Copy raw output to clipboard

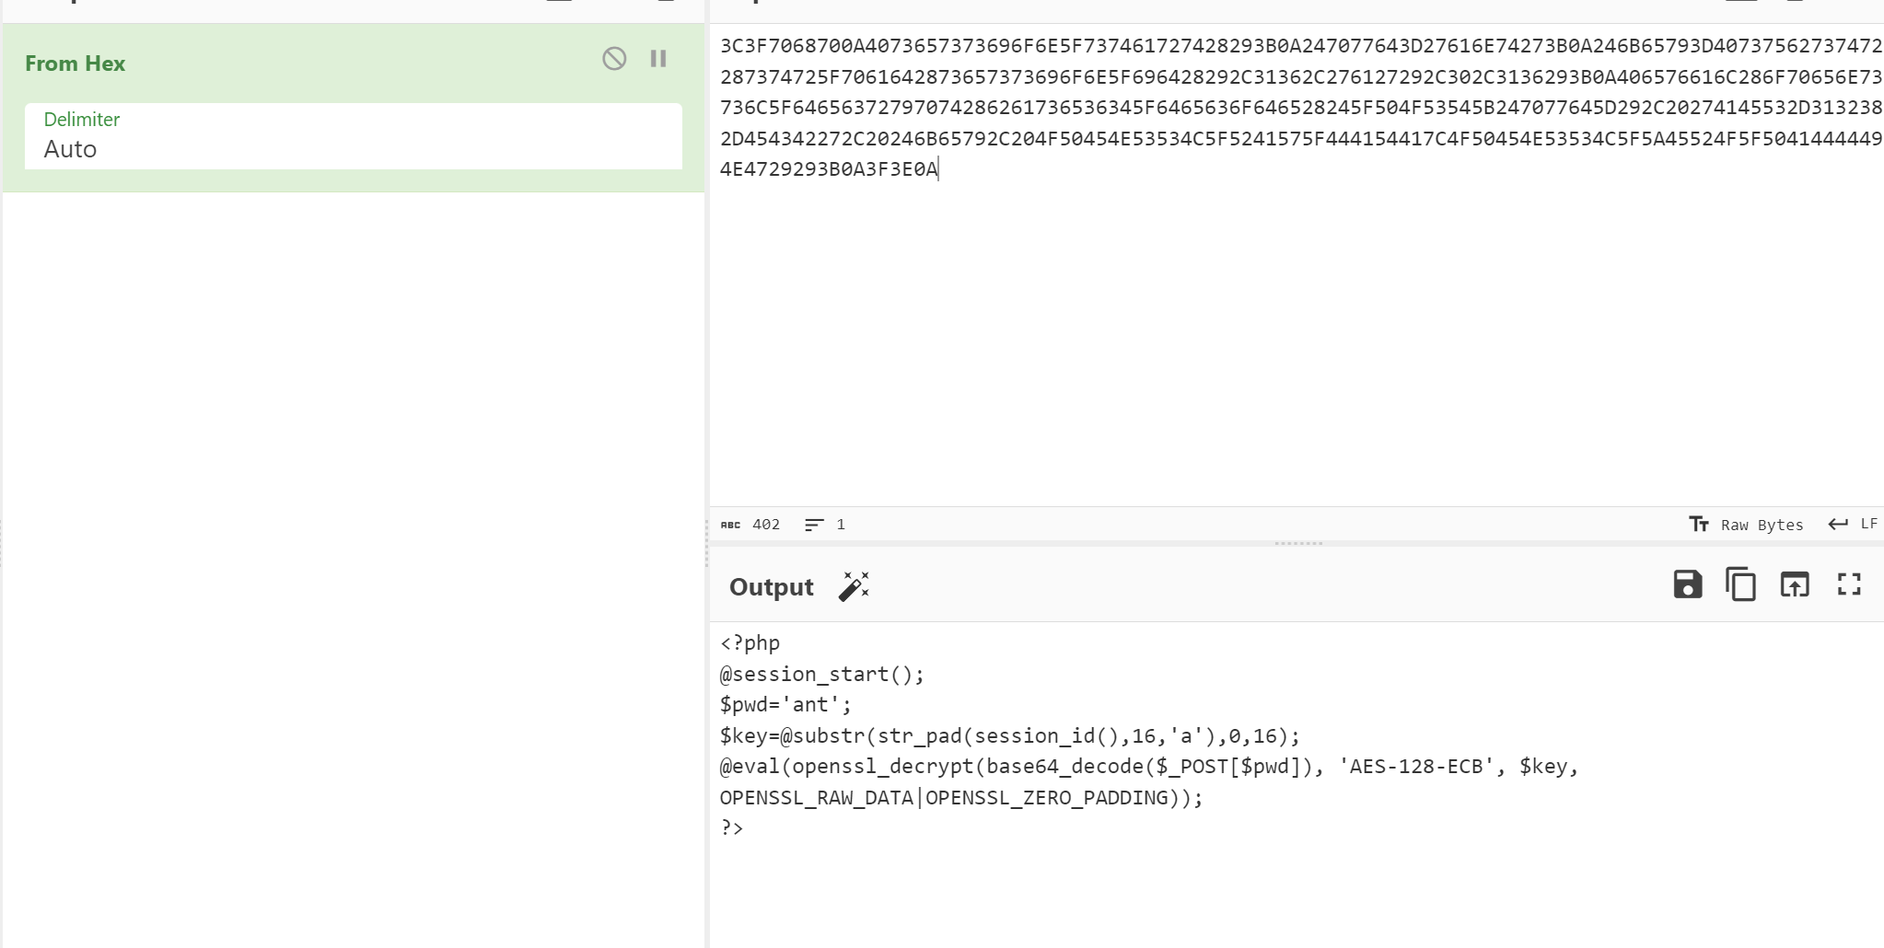pyautogui.click(x=1740, y=584)
